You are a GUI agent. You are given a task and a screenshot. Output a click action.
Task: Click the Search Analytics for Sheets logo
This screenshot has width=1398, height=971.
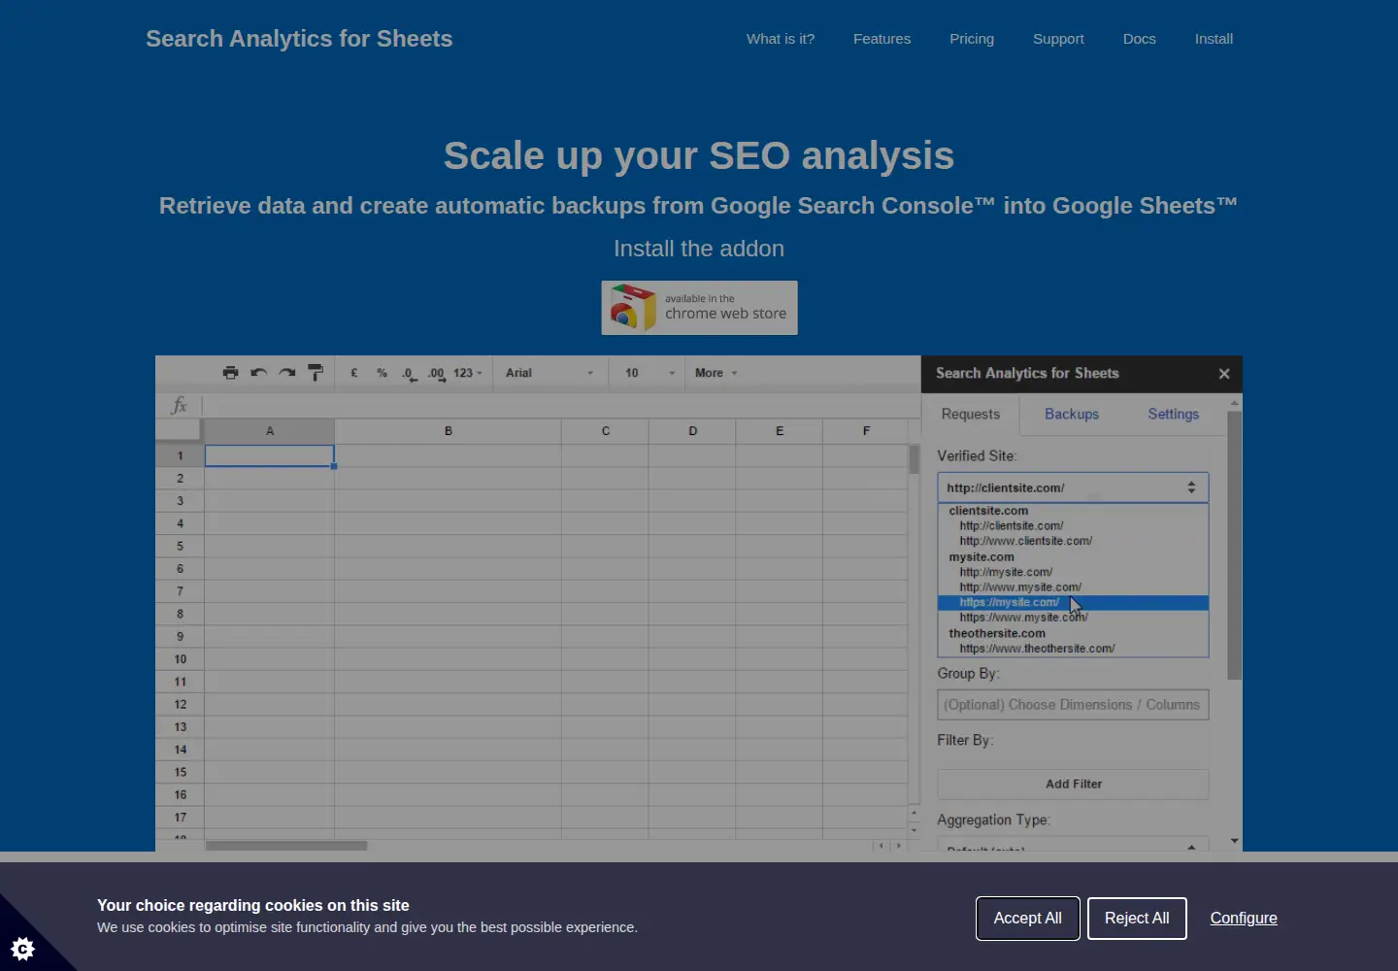299,39
